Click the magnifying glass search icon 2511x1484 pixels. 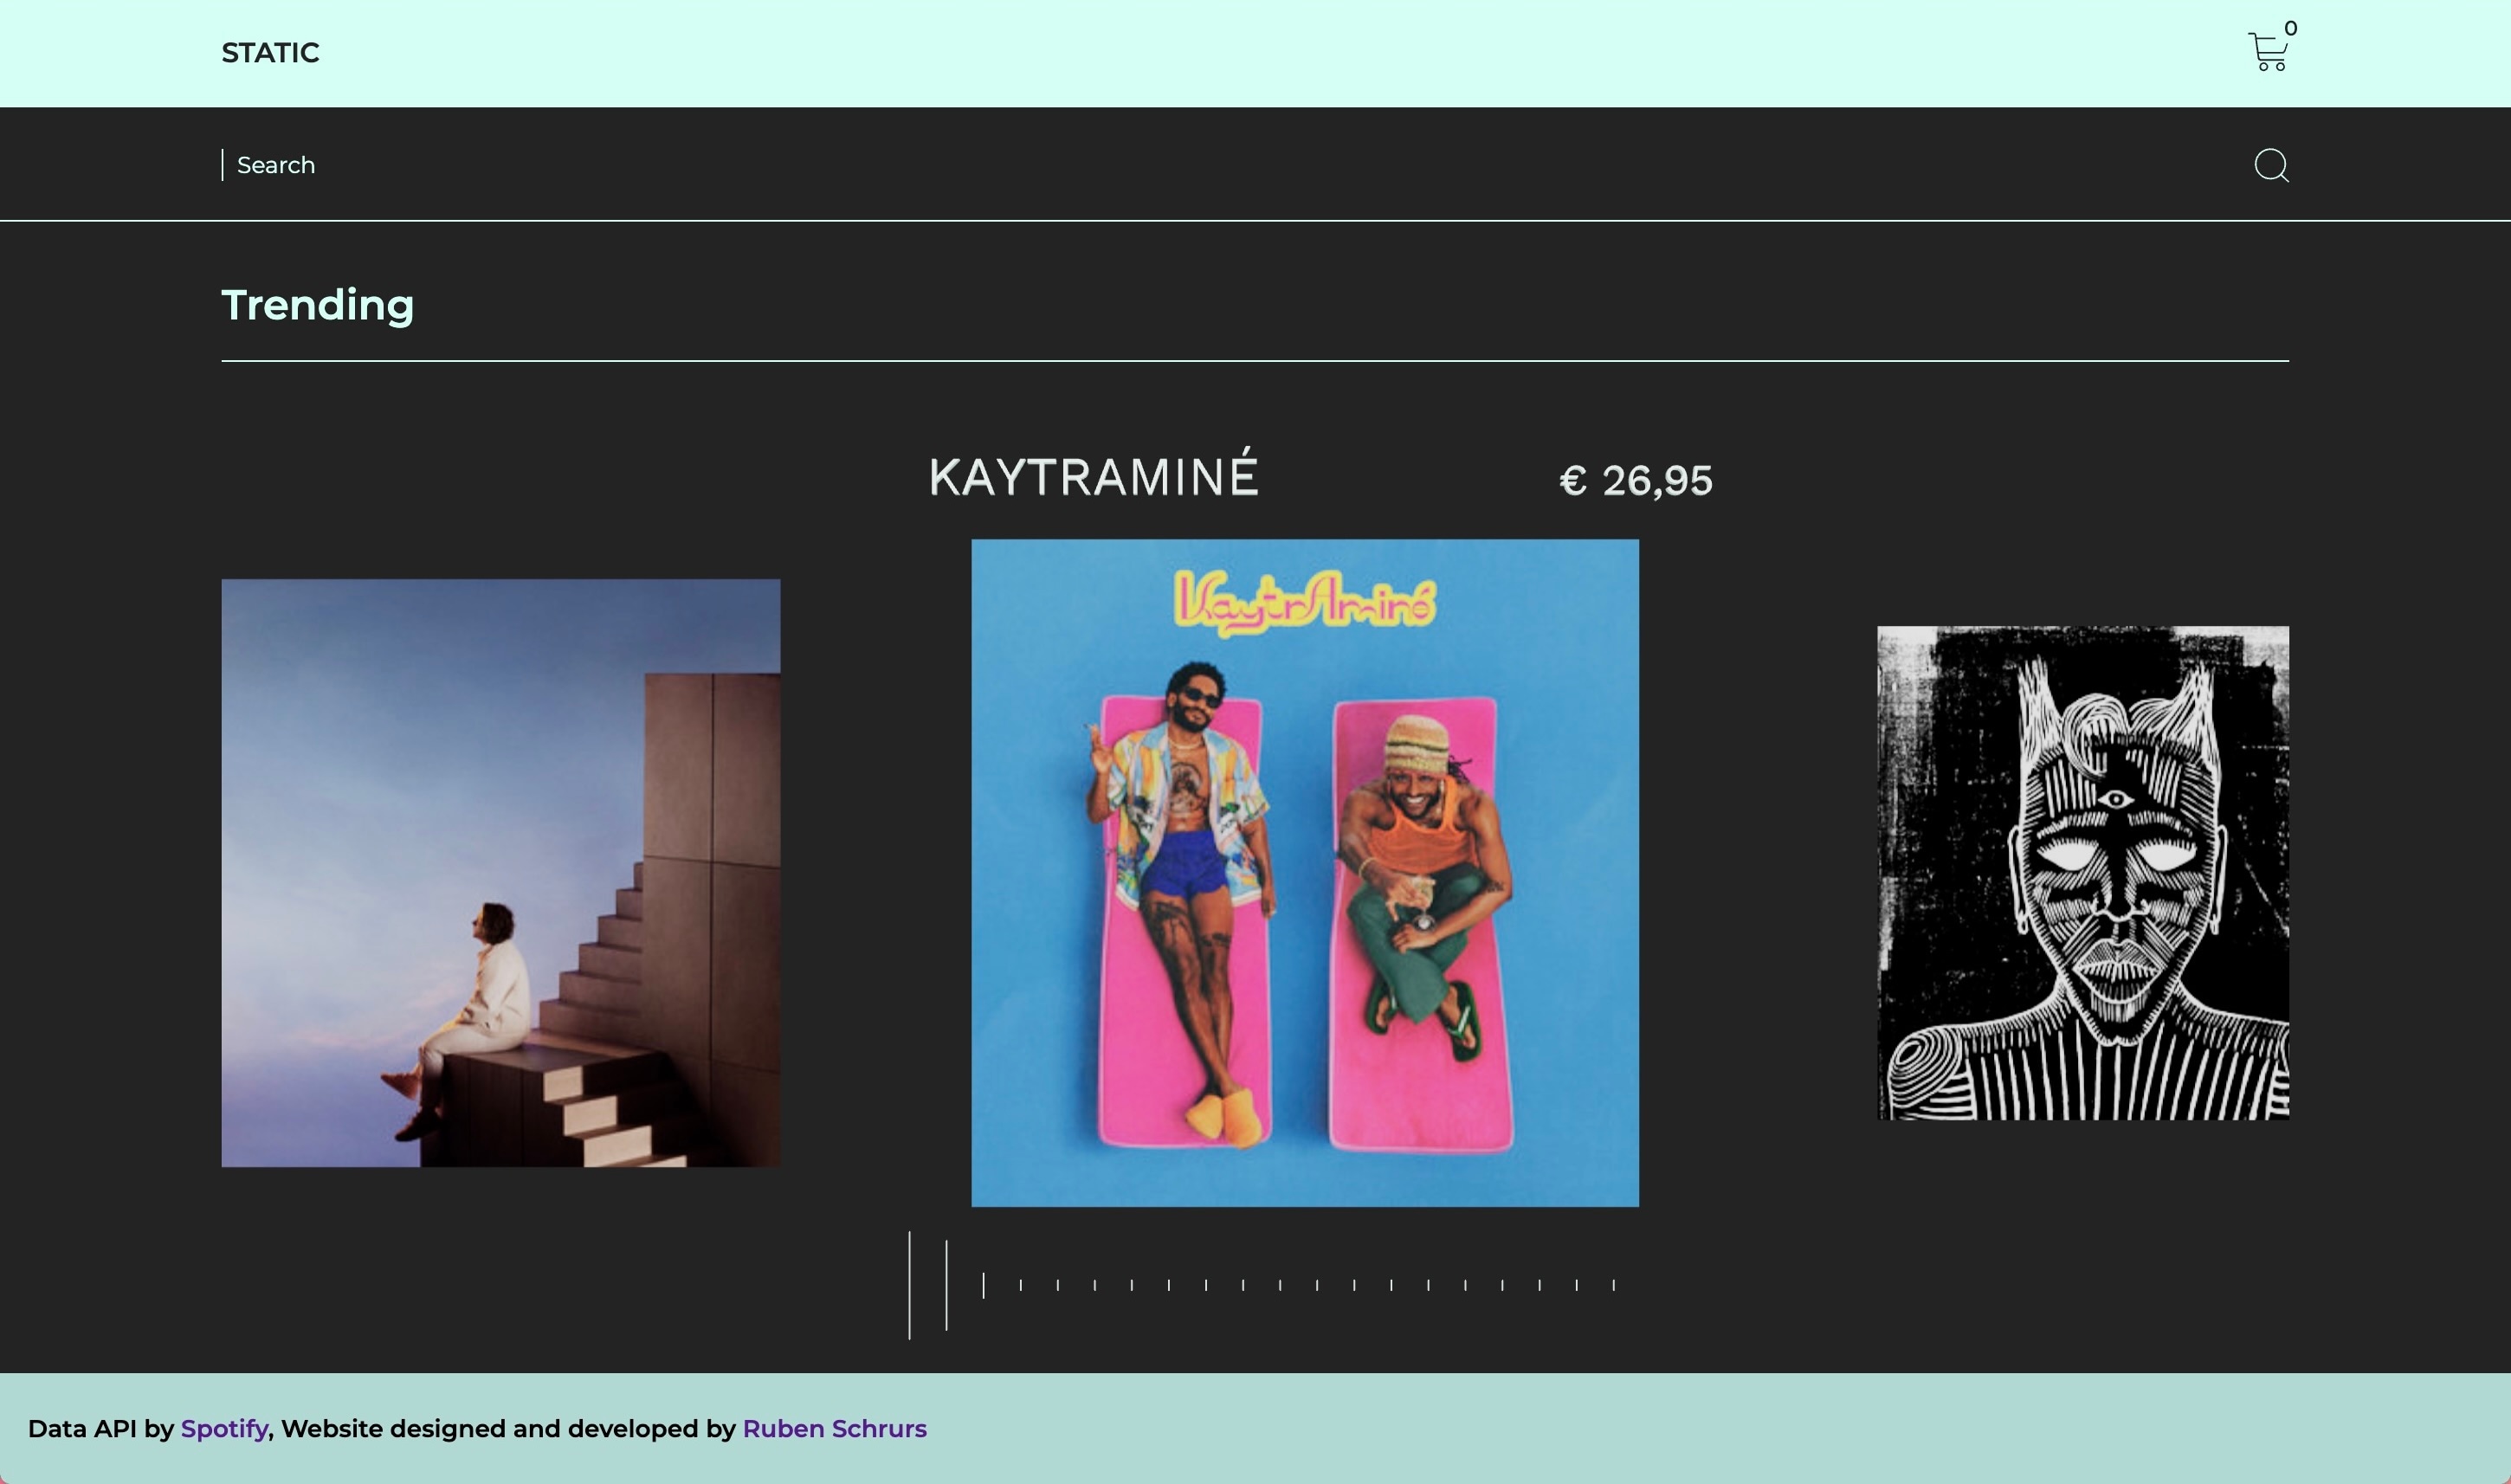pyautogui.click(x=2271, y=165)
